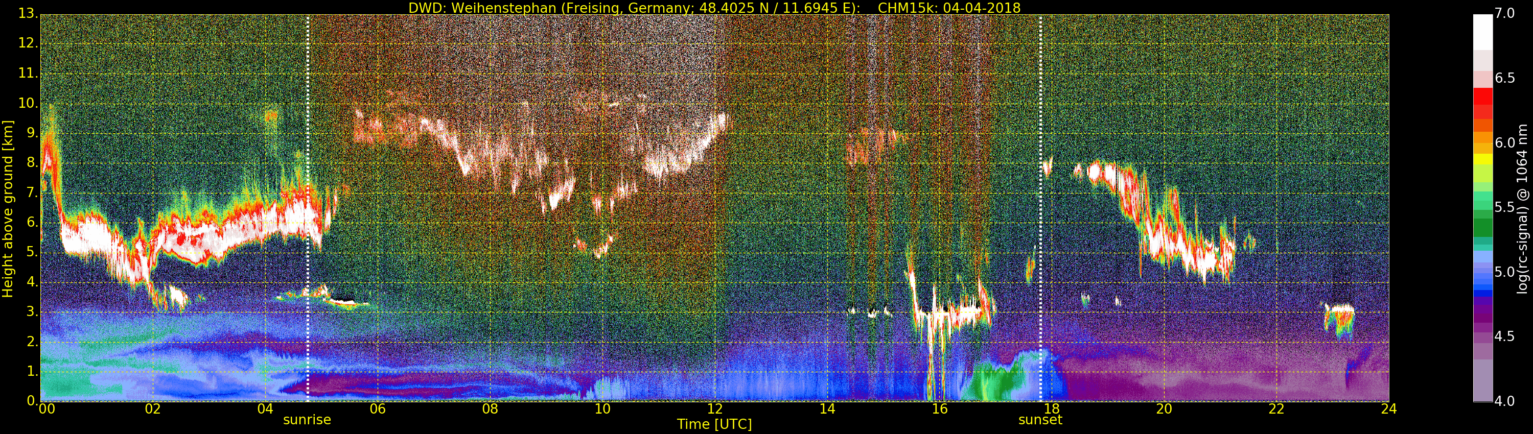Select height axis tick '6.'

(x=32, y=222)
